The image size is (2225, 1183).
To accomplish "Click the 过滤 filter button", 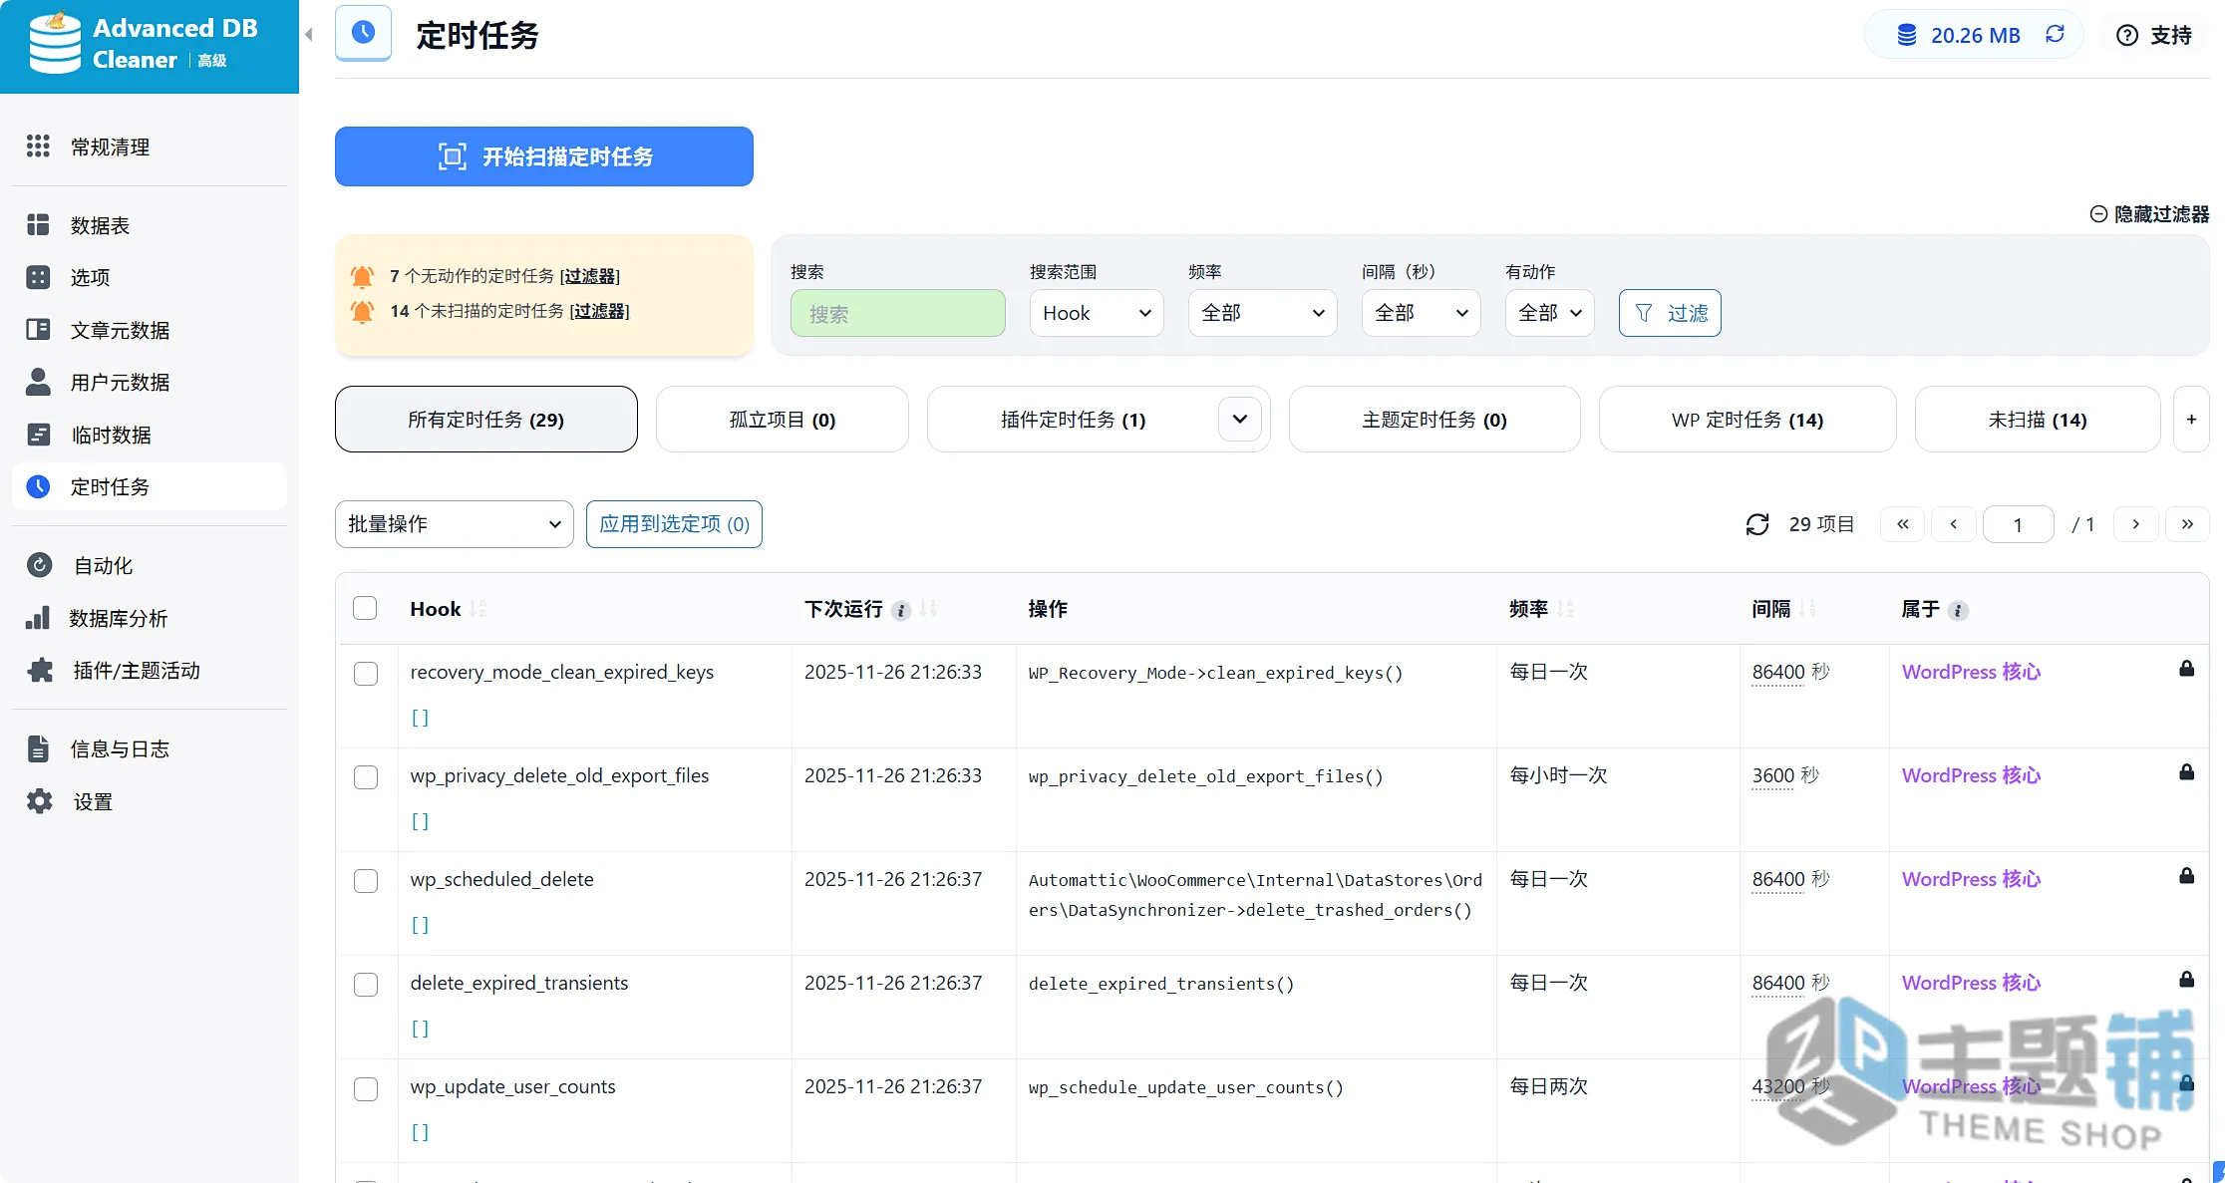I will [x=1670, y=313].
